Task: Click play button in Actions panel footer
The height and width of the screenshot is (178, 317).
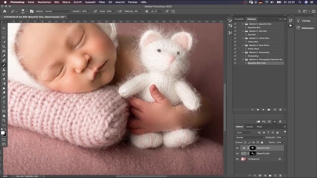Action: pyautogui.click(x=263, y=110)
